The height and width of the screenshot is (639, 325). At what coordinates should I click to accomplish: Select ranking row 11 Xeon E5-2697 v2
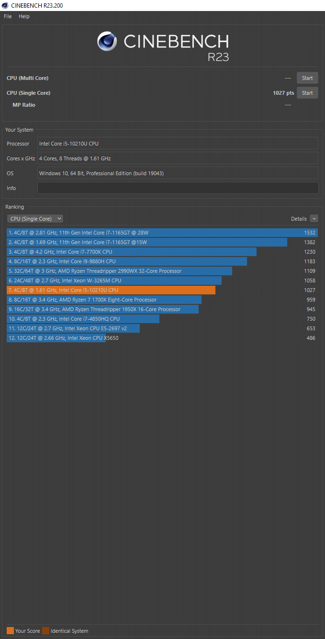point(162,328)
